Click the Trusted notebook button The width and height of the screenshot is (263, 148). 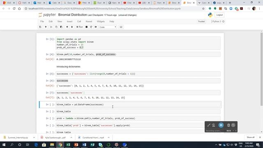201,21
